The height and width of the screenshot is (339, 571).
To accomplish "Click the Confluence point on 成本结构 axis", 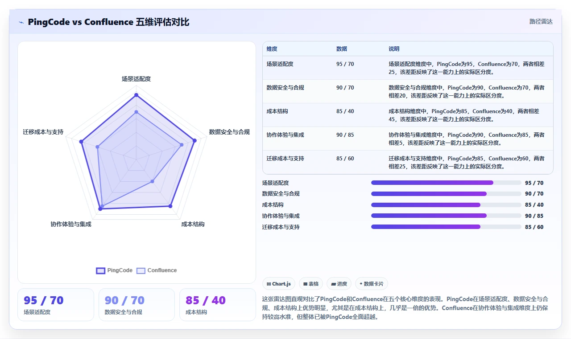I will point(152,181).
